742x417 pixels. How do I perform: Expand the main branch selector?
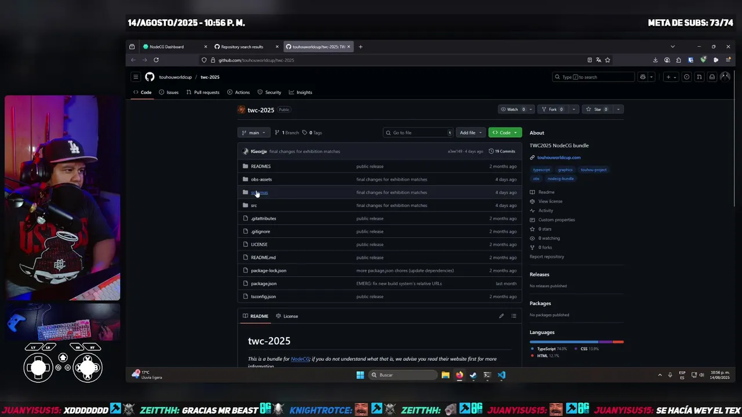point(254,133)
